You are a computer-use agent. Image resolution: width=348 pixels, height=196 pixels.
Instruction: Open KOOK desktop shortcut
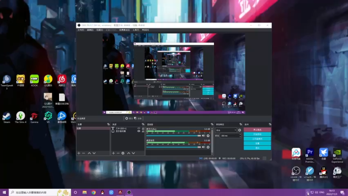(34, 81)
